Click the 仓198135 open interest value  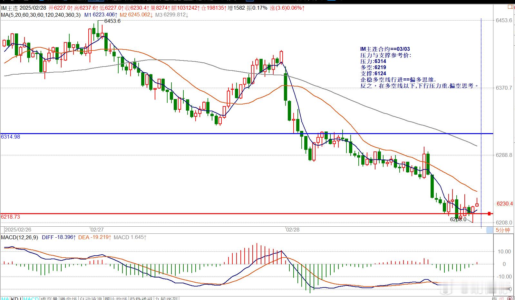[x=213, y=8]
